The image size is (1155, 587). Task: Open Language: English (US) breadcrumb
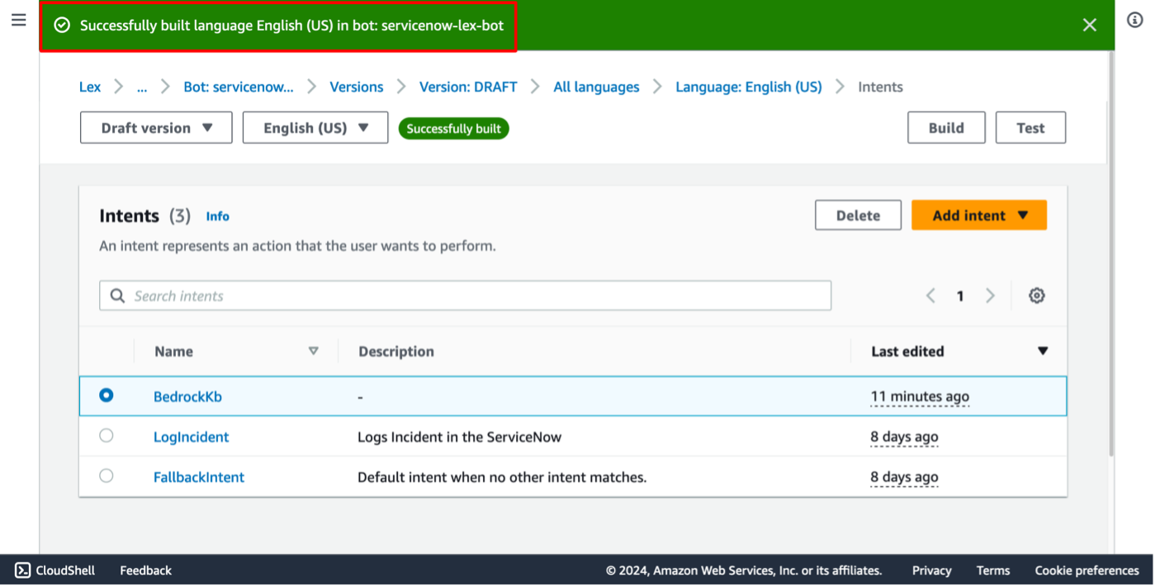pos(749,87)
